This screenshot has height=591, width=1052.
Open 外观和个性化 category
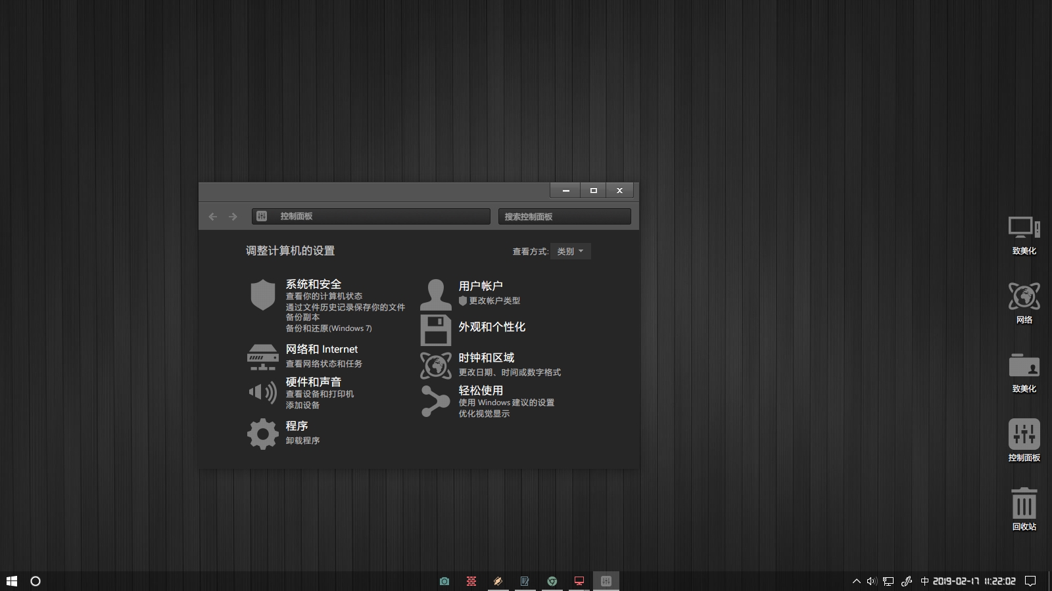[x=492, y=326]
